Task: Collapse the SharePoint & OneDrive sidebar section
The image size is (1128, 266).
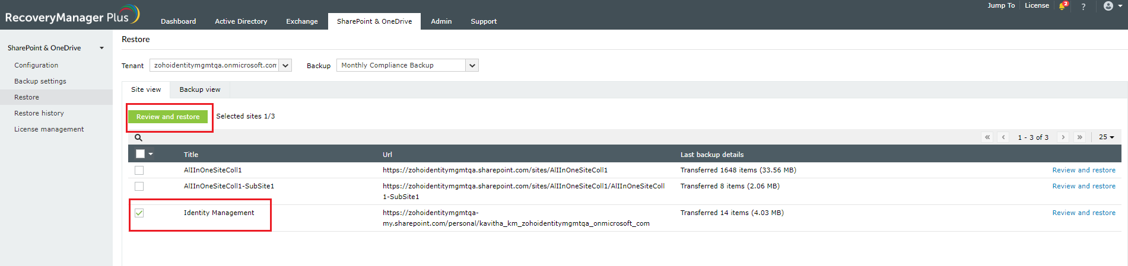Action: tap(101, 48)
